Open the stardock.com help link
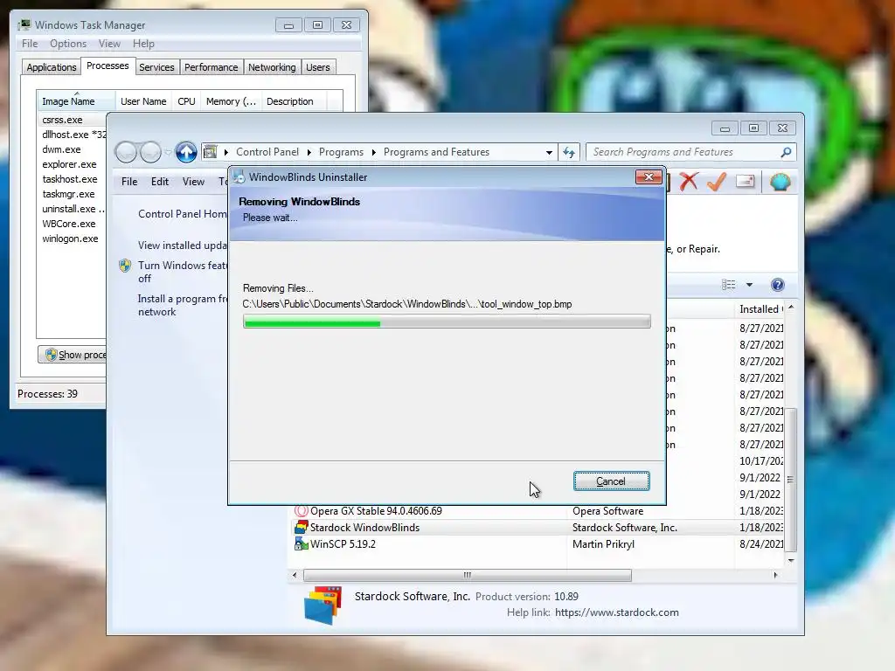The width and height of the screenshot is (895, 671). coord(616,612)
